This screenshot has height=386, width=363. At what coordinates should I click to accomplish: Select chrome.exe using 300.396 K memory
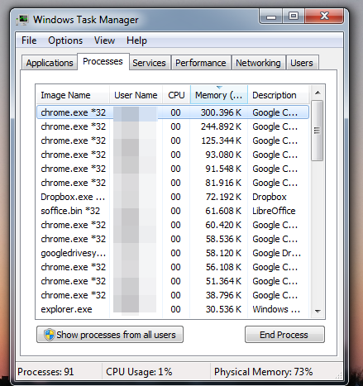(173, 112)
